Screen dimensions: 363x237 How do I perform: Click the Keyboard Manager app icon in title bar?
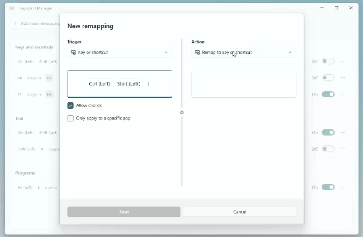12,8
